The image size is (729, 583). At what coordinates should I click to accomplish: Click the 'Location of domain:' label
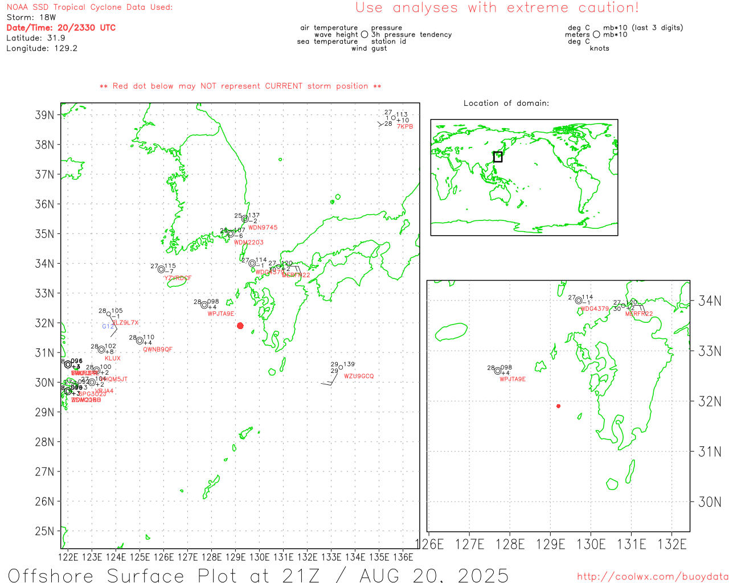click(x=506, y=103)
